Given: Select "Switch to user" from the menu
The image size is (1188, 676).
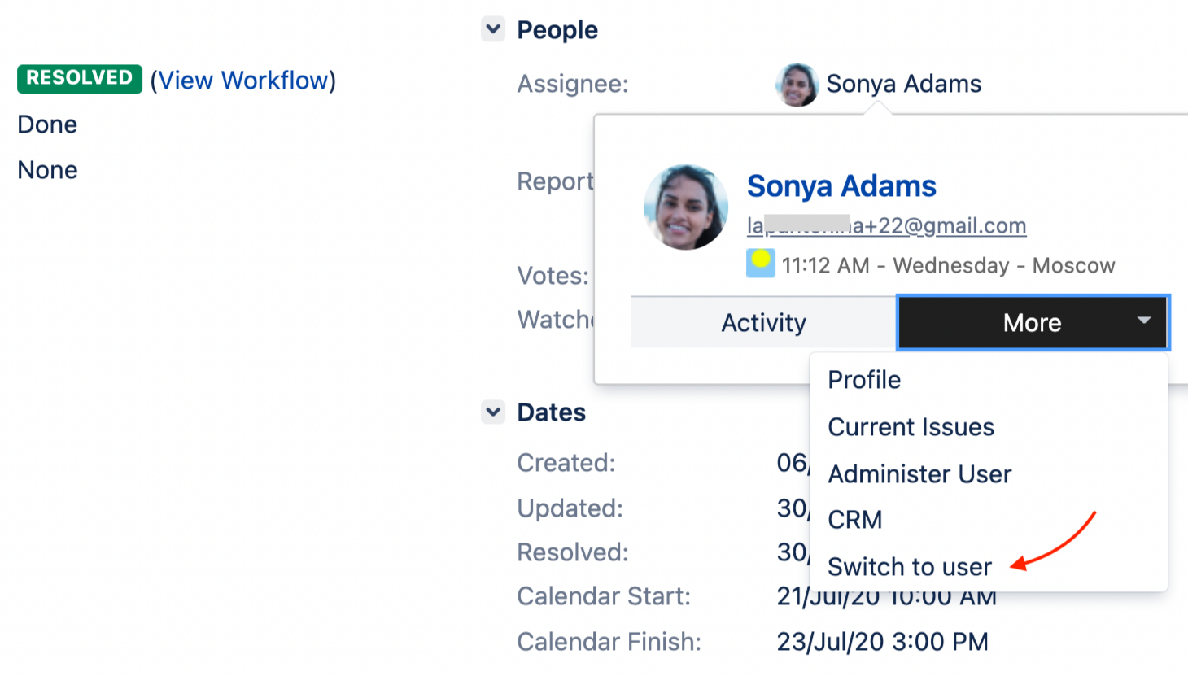Looking at the screenshot, I should pos(909,567).
